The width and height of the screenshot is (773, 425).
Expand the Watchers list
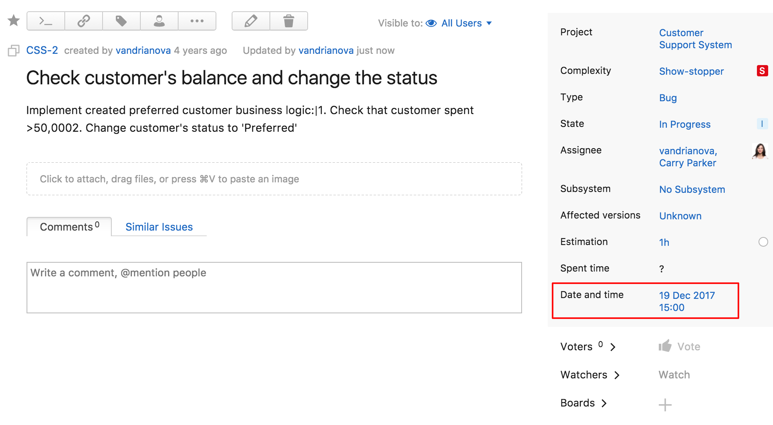617,375
